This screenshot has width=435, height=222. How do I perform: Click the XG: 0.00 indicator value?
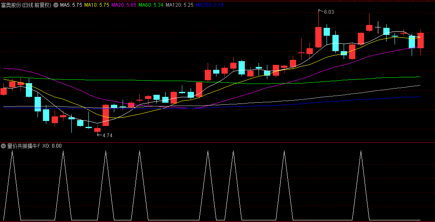coord(52,146)
